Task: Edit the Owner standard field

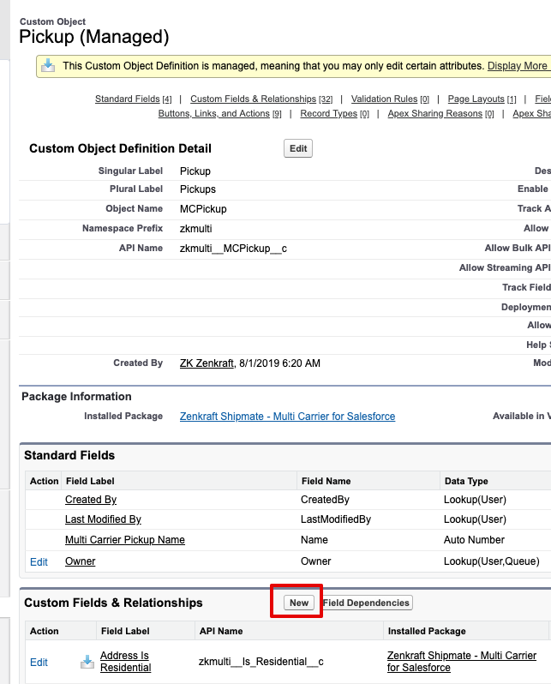Action: [39, 562]
